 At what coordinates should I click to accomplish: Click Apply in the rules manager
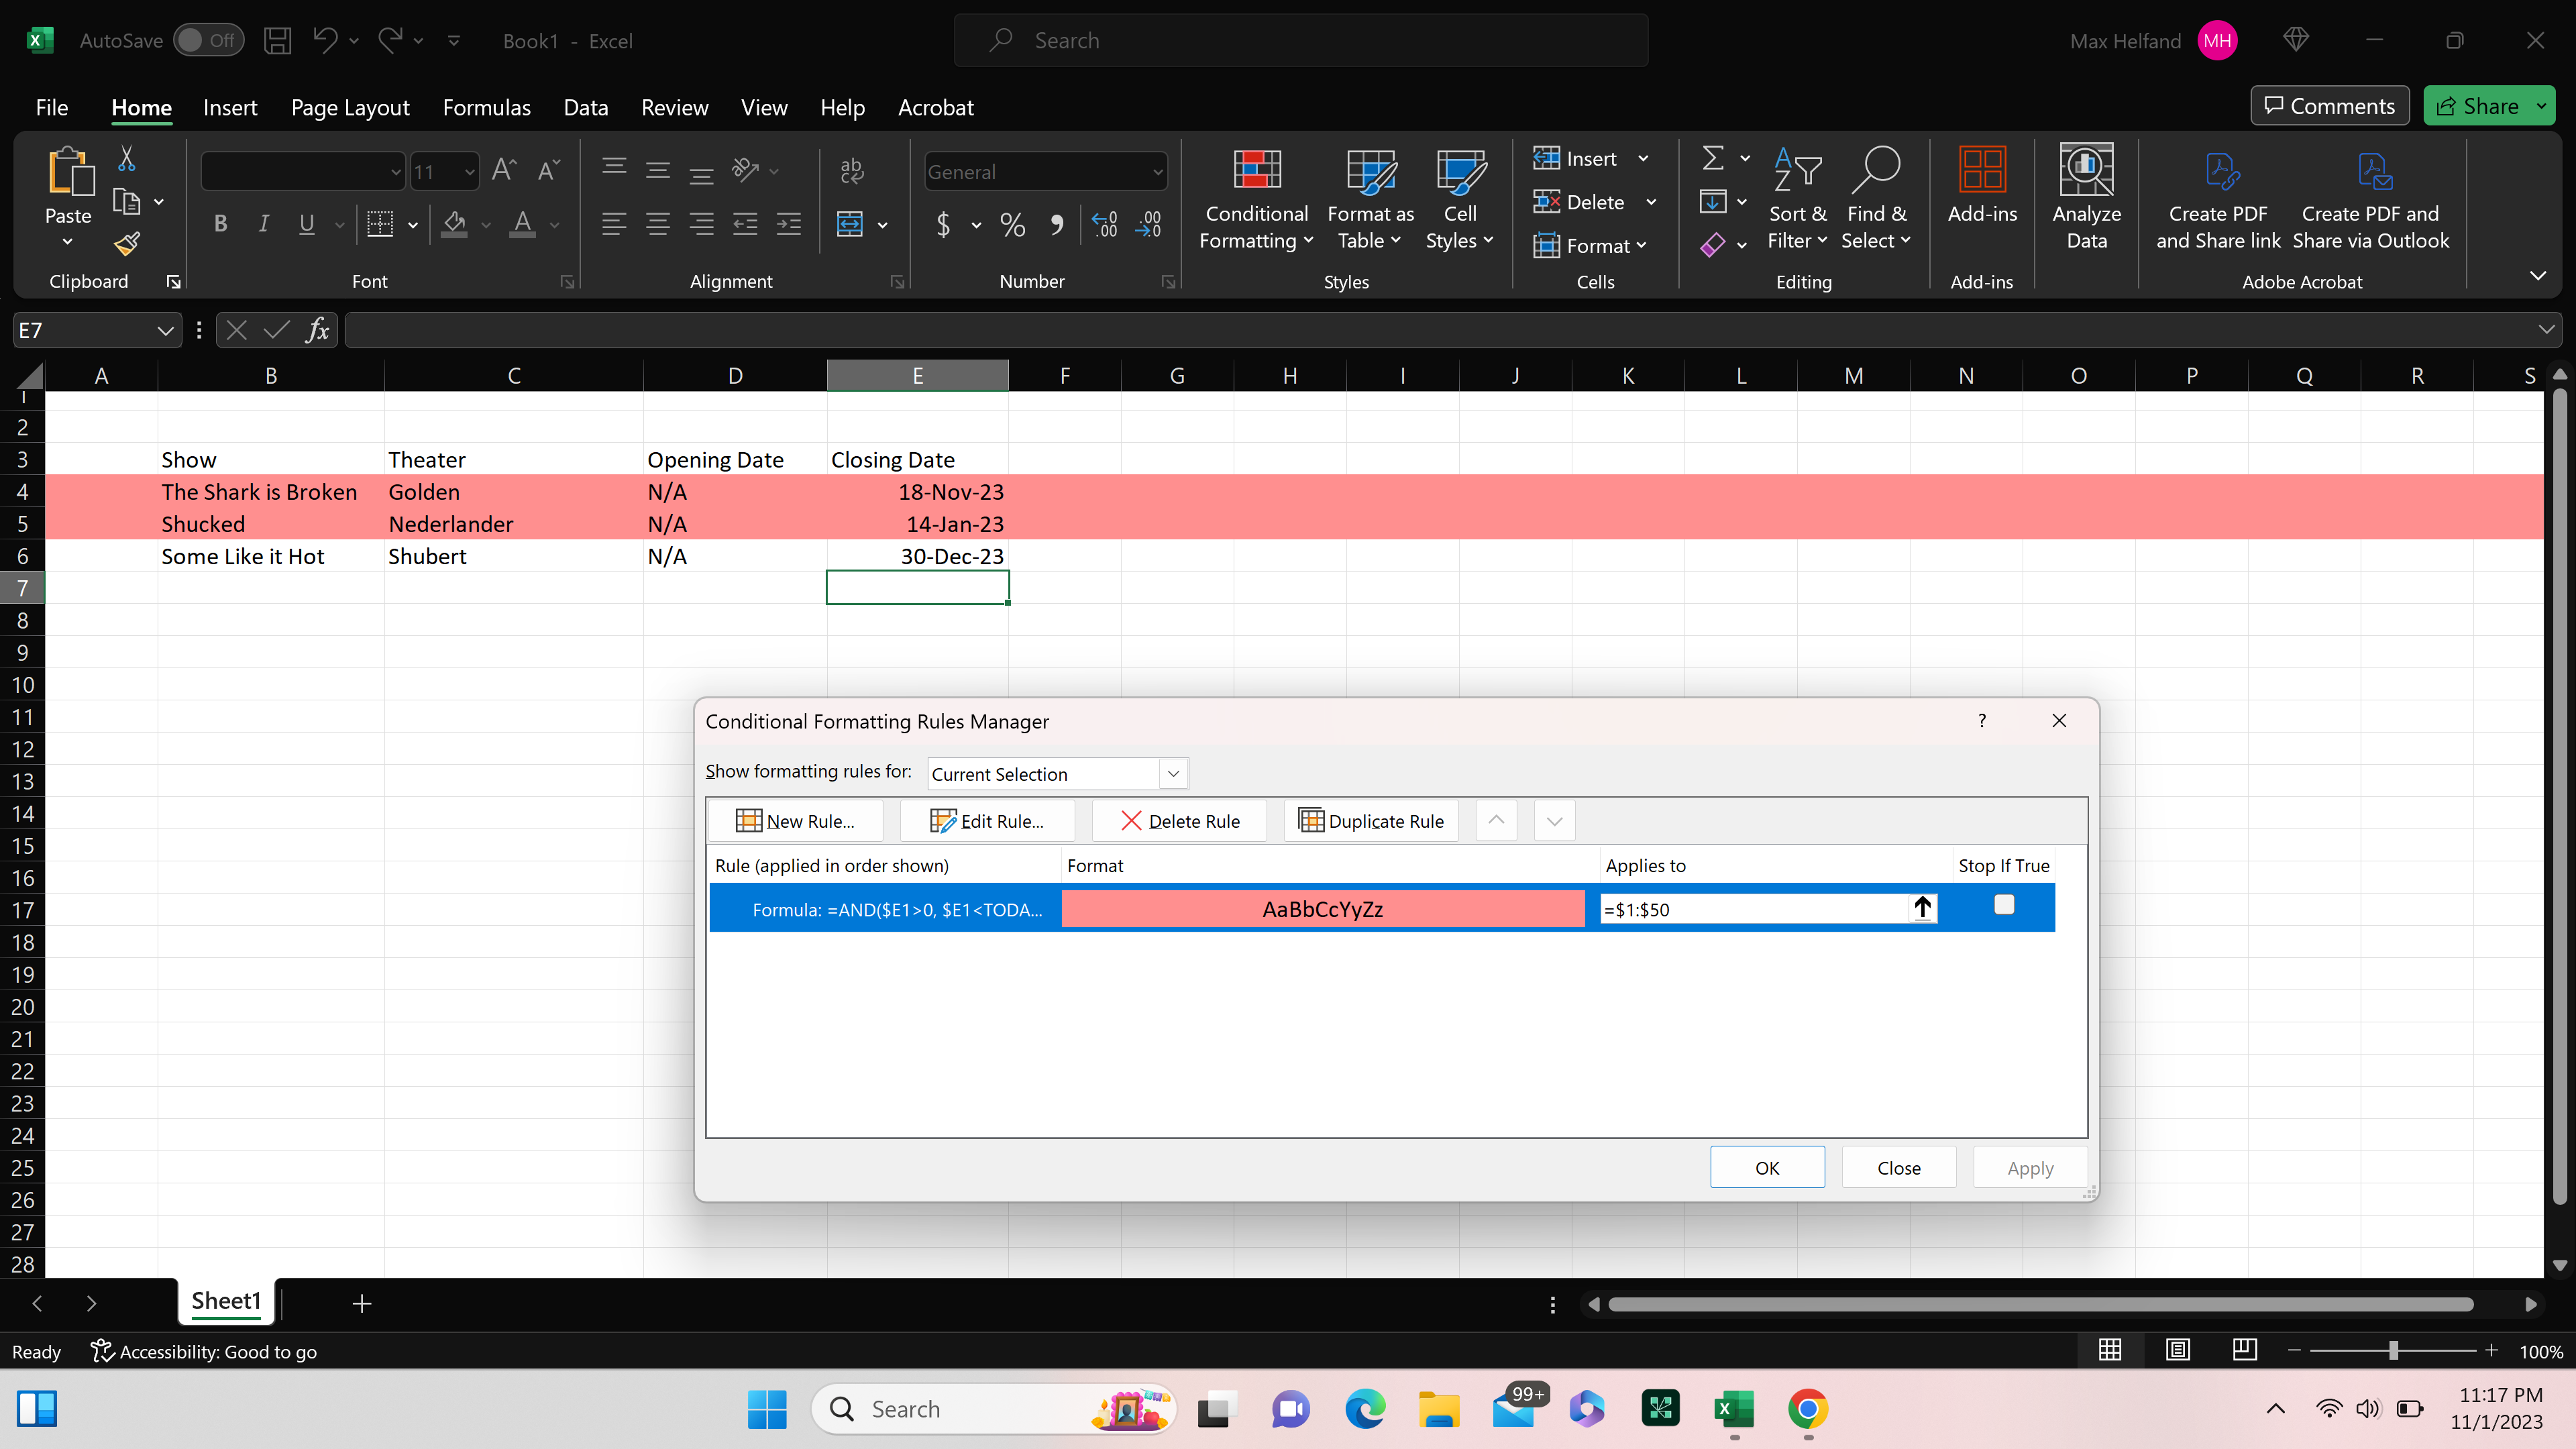[x=2029, y=1167]
